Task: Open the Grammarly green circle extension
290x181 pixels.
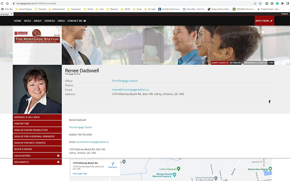Action: [277, 3]
